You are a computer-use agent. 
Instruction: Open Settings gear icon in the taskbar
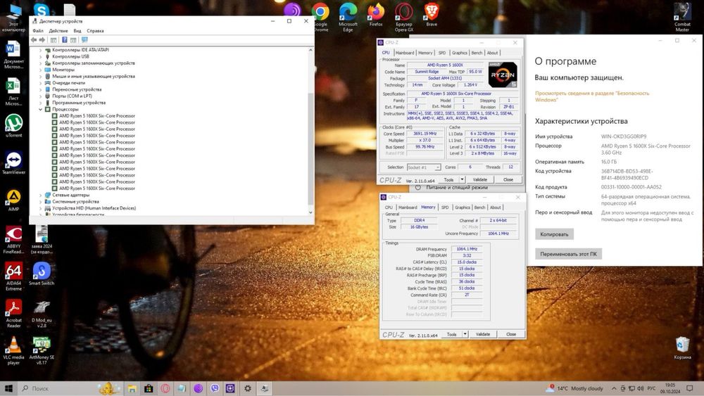(x=247, y=388)
